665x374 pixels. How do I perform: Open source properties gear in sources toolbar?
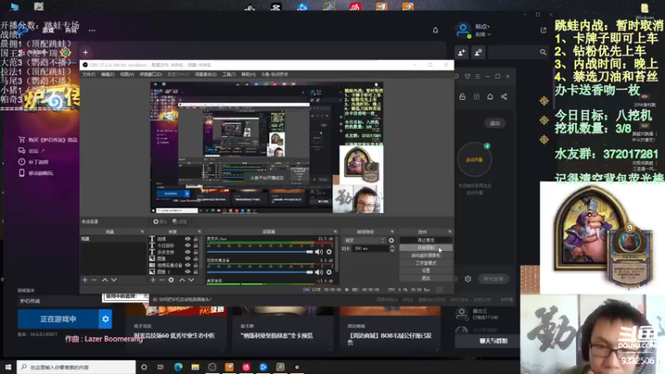click(171, 280)
